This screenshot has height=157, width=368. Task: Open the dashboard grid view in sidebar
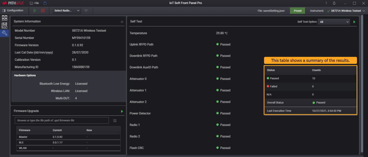pyautogui.click(x=4, y=18)
